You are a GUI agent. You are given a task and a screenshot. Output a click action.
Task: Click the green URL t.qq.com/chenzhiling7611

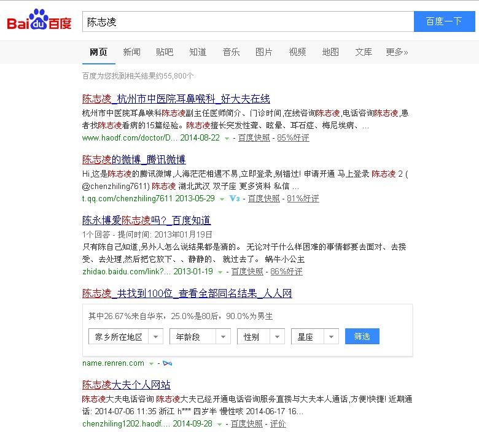coord(127,199)
